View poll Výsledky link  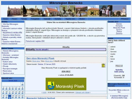(119, 70)
